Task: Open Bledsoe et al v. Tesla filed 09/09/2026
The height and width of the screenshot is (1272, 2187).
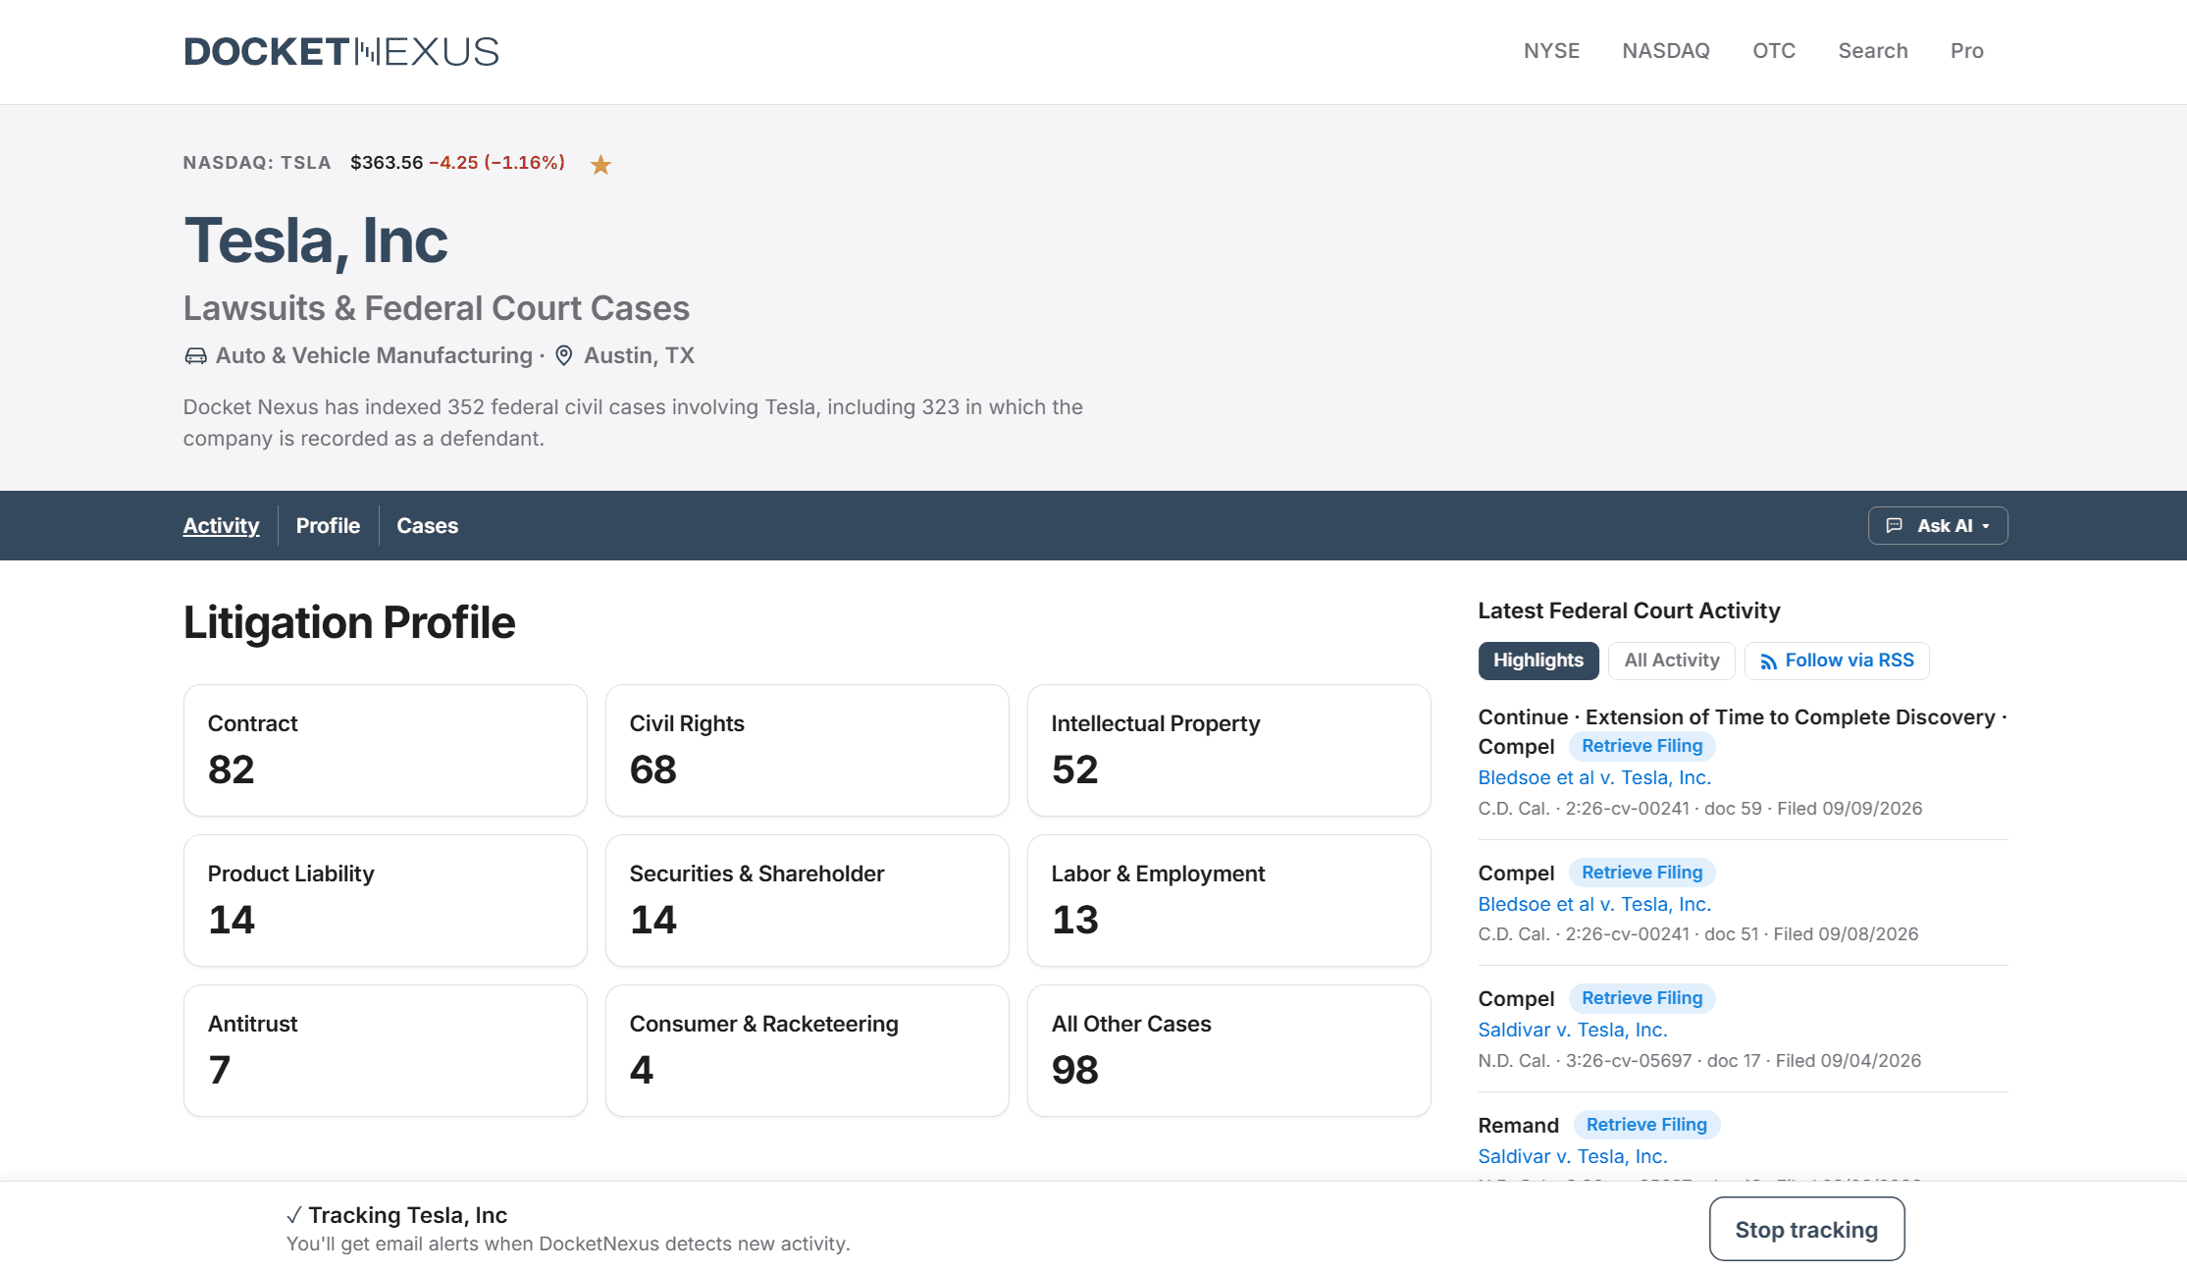Action: (1594, 777)
